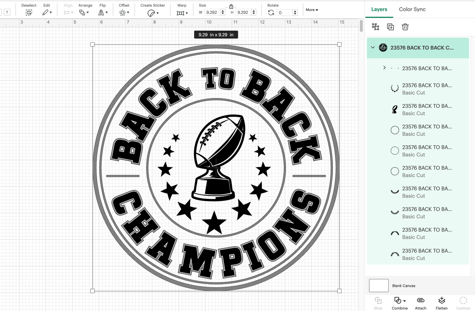The image size is (475, 311).
Task: Click the top-left selection handle
Action: (92, 45)
